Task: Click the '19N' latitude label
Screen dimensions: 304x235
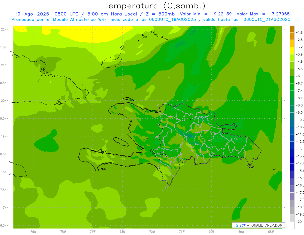Action: click(4, 136)
